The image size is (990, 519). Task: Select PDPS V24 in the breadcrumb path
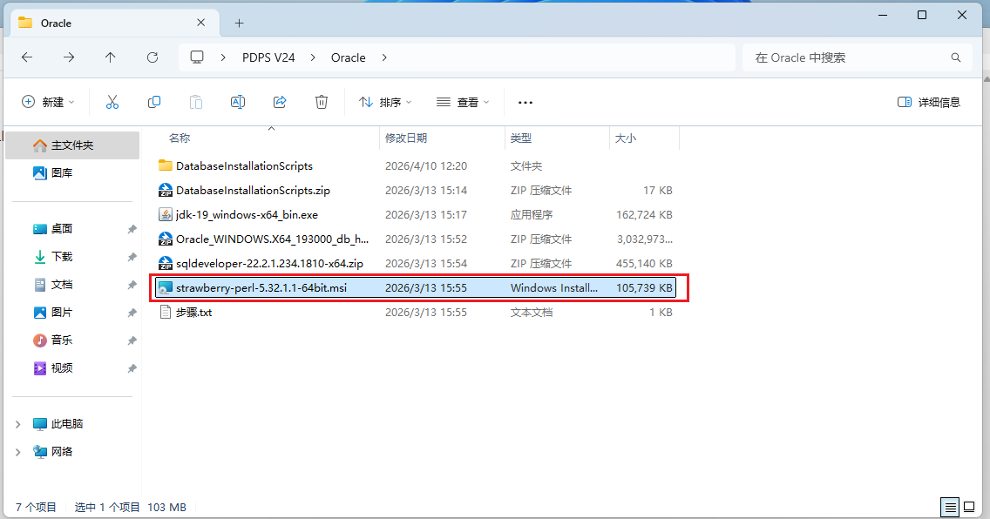point(268,57)
